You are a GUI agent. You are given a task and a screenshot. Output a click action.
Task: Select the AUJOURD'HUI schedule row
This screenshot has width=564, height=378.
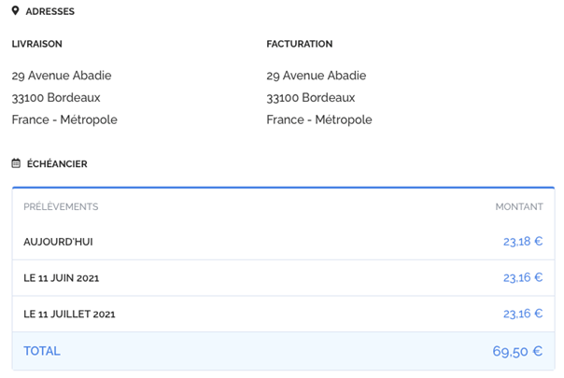tap(58, 242)
